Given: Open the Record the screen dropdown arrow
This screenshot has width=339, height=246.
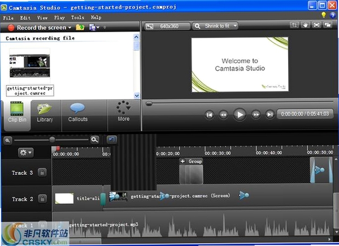Looking at the screenshot, I should (69, 28).
